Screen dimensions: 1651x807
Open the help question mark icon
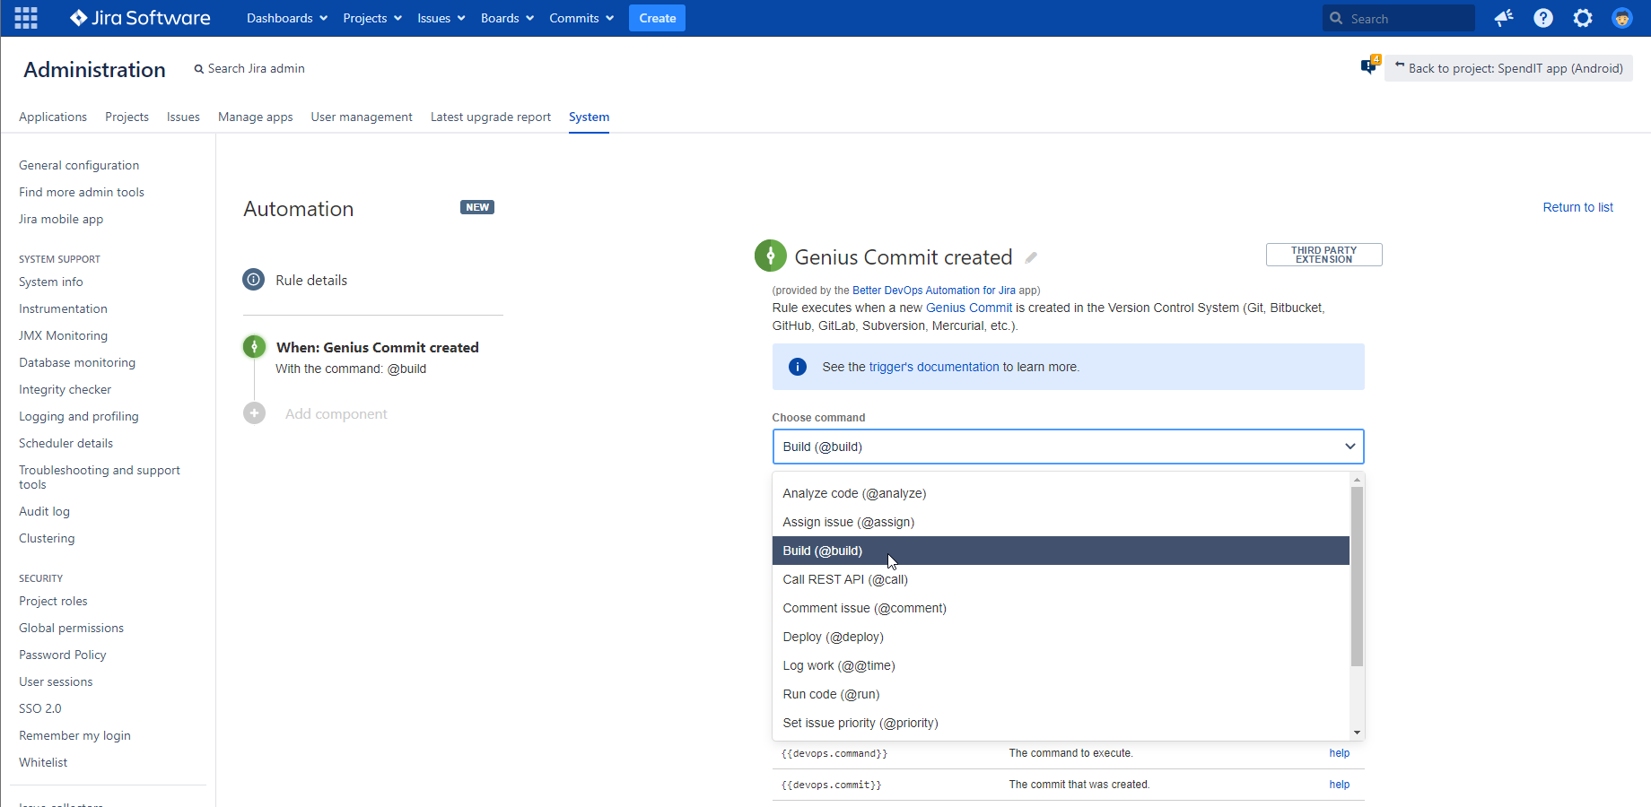coord(1543,18)
